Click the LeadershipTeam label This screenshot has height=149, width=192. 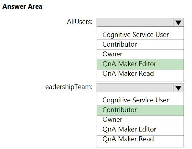coord(67,87)
